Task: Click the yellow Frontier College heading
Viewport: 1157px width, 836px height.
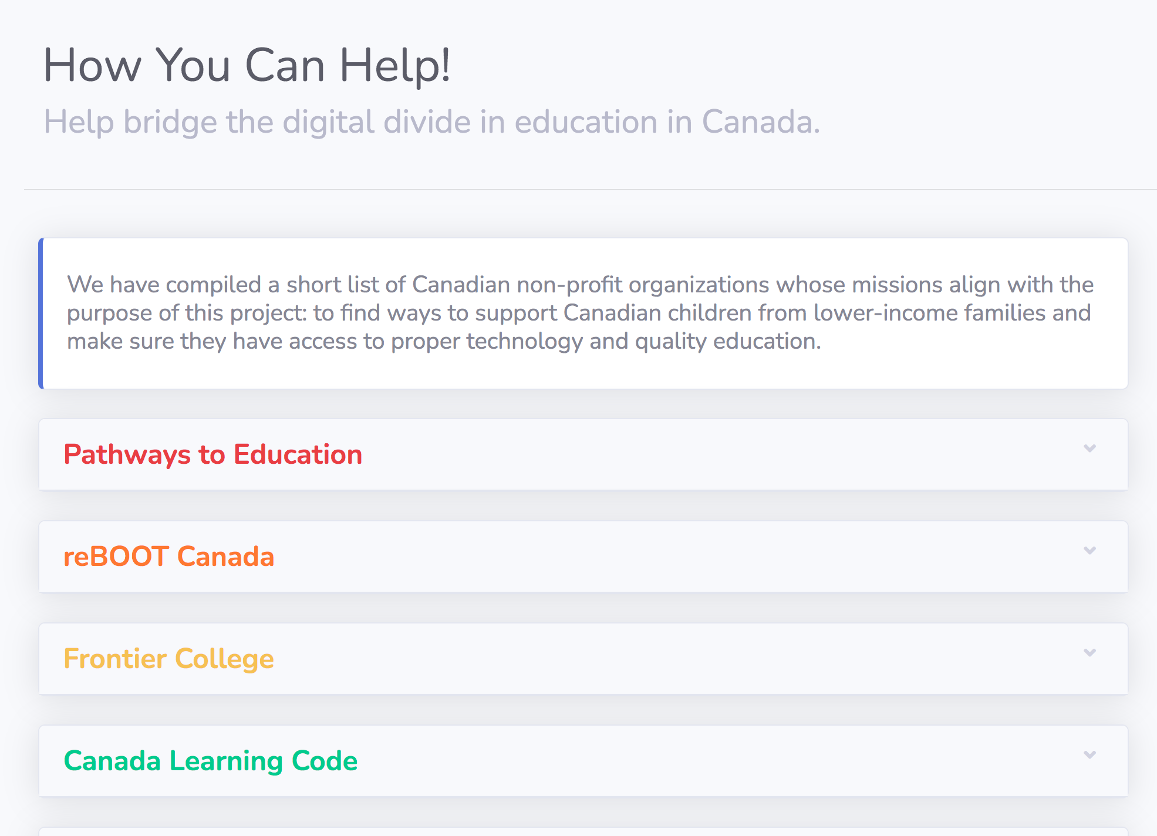Action: [x=168, y=659]
